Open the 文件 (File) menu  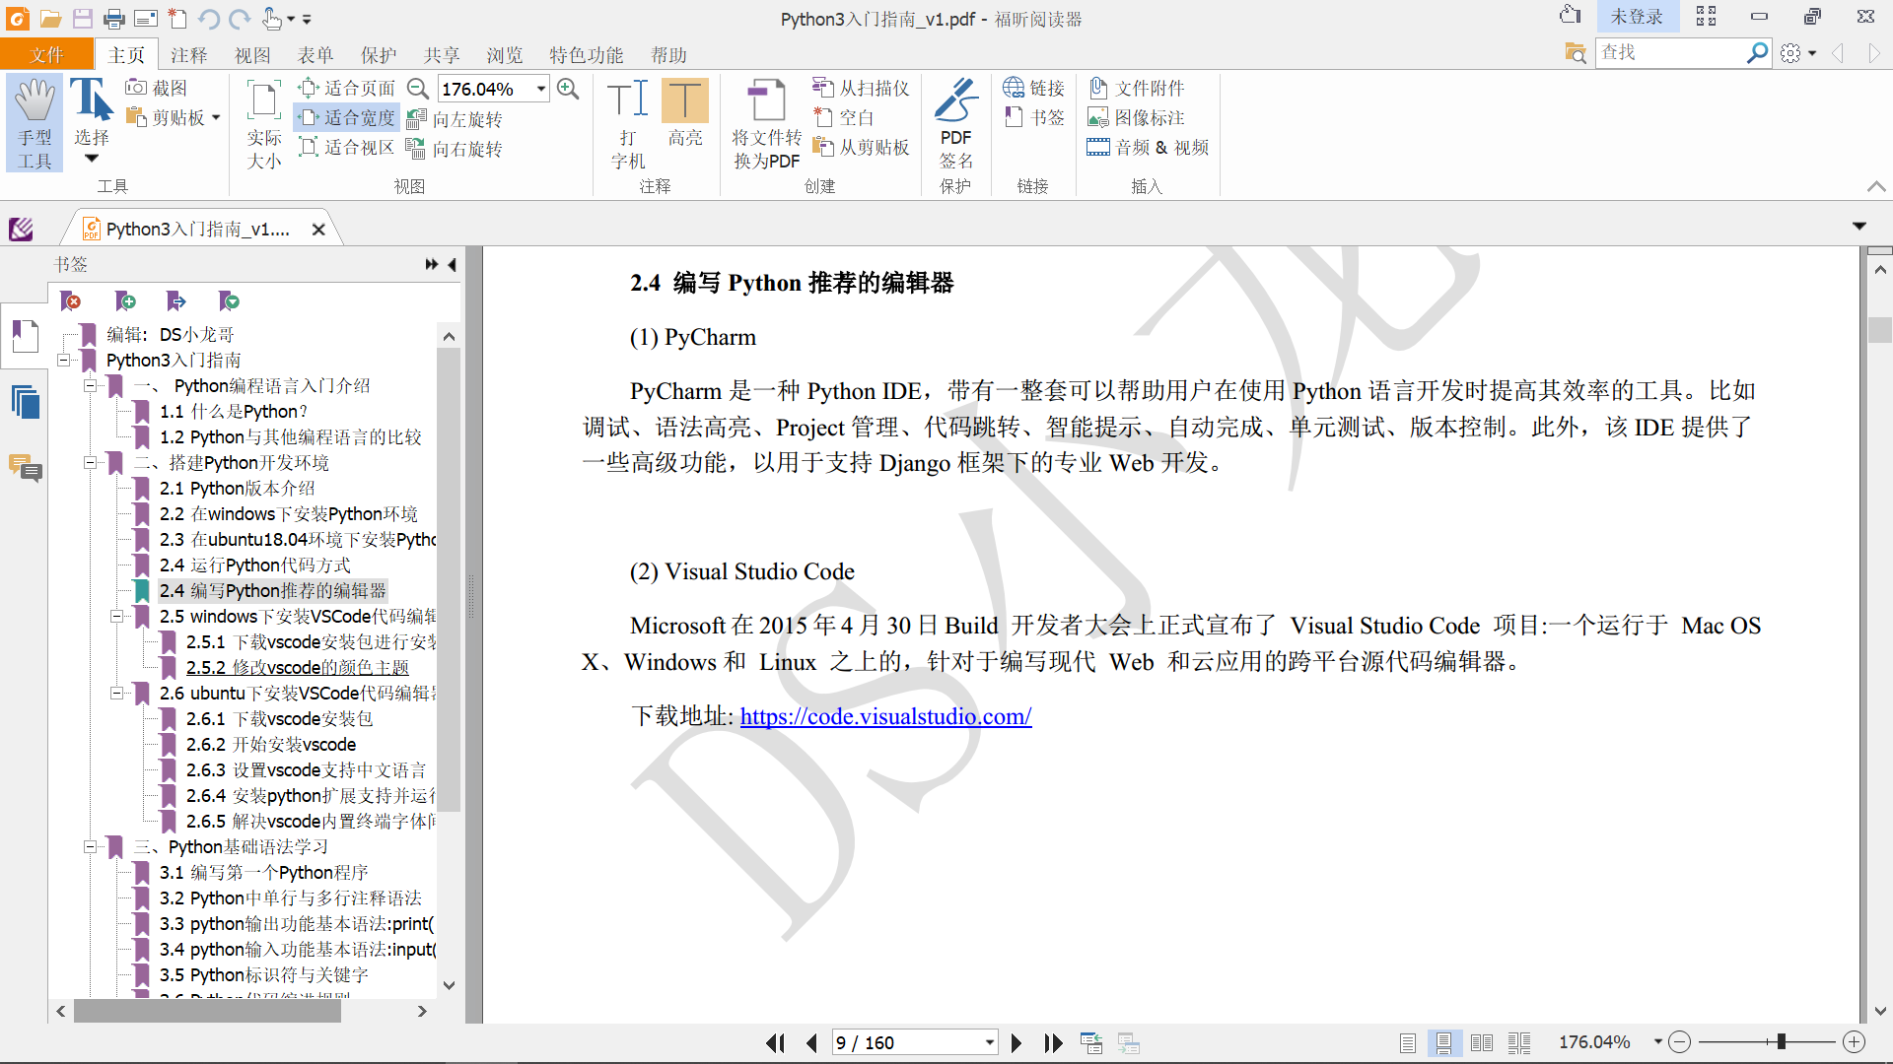[46, 55]
